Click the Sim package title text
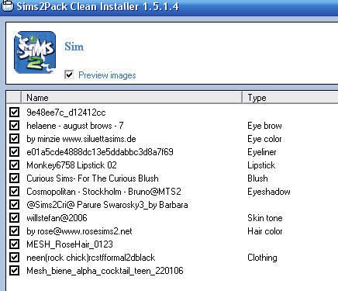338x291 pixels. pyautogui.click(x=74, y=47)
